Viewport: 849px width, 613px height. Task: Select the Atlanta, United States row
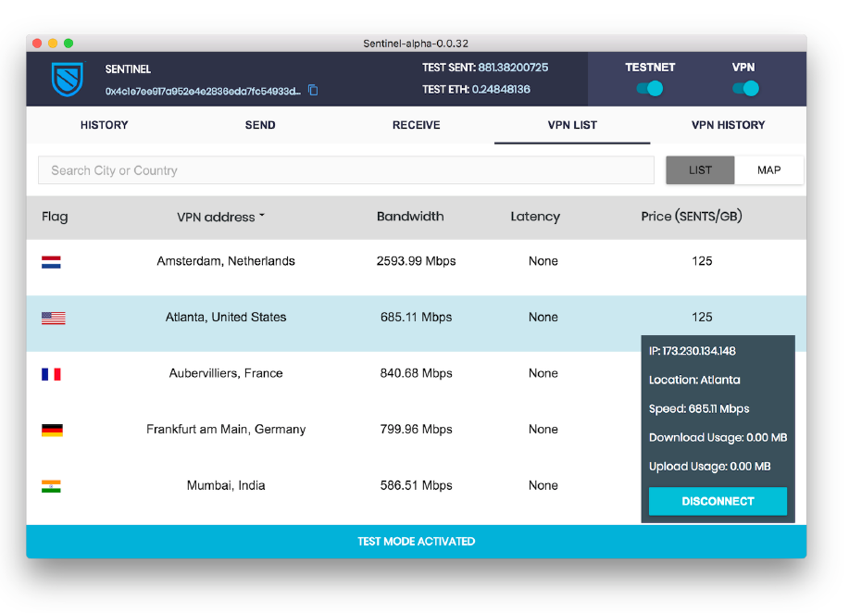(417, 323)
